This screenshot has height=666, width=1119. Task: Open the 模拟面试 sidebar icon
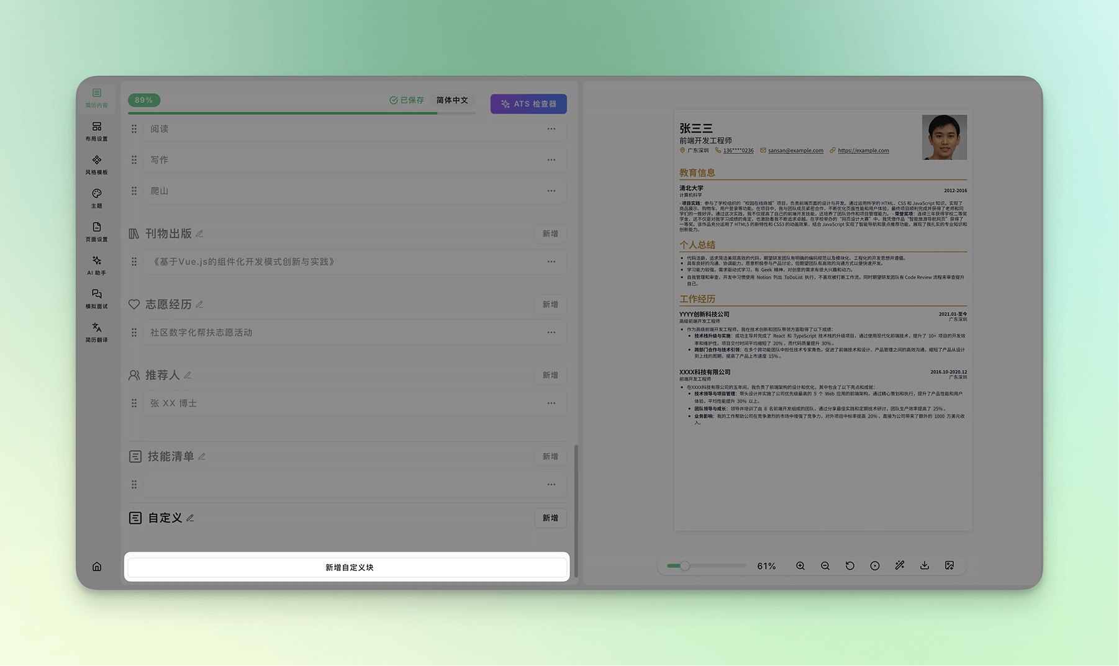pyautogui.click(x=96, y=299)
